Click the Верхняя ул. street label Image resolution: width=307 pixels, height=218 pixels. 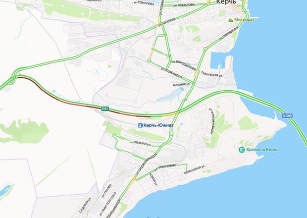181,85
